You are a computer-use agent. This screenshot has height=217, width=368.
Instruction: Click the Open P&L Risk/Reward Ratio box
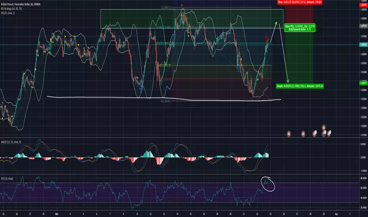tap(300, 28)
